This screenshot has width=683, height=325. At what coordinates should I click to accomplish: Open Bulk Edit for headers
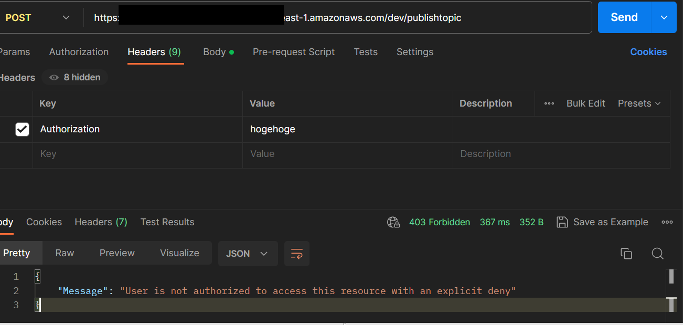[586, 103]
